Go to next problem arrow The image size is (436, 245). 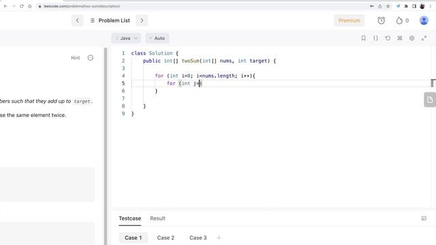tap(142, 20)
